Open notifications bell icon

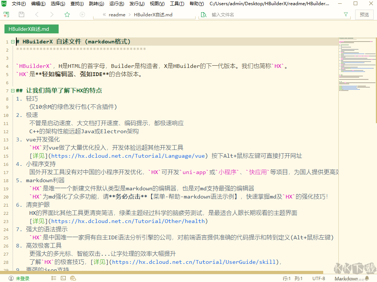pyautogui.click(x=367, y=278)
